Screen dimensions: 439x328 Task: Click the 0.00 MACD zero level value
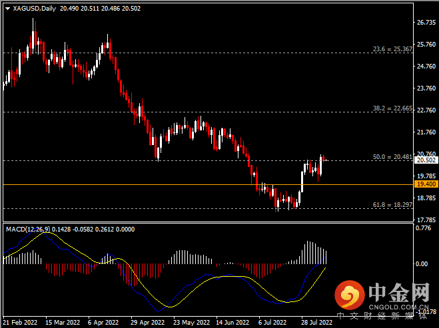click(x=422, y=264)
